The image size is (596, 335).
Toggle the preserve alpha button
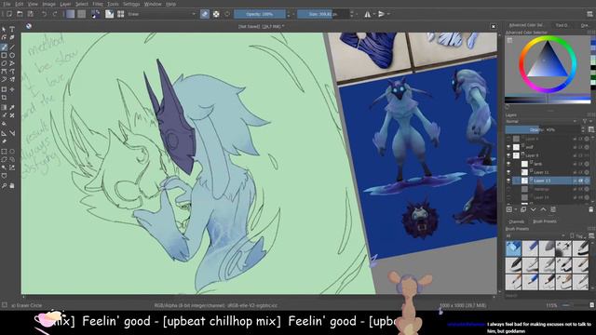point(216,14)
